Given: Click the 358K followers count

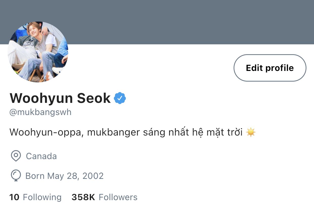Looking at the screenshot, I should 83,197.
